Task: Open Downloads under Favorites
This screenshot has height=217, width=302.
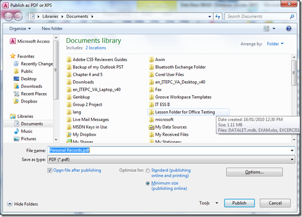Action: click(28, 86)
